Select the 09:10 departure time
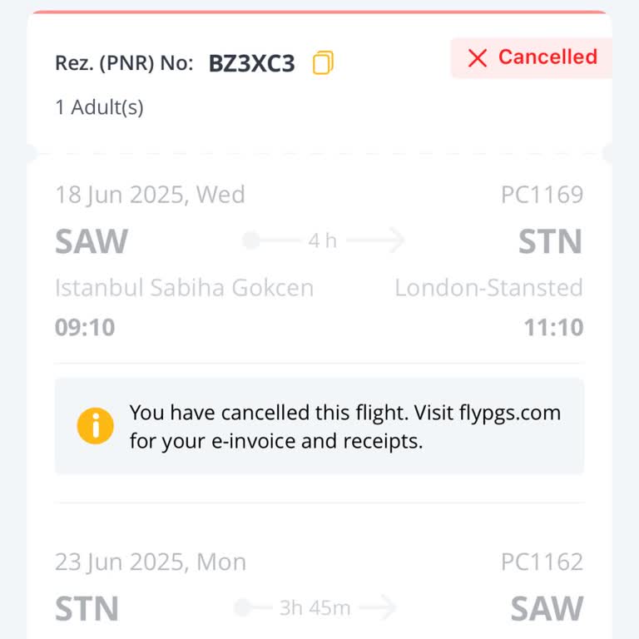Image resolution: width=639 pixels, height=639 pixels. [85, 327]
